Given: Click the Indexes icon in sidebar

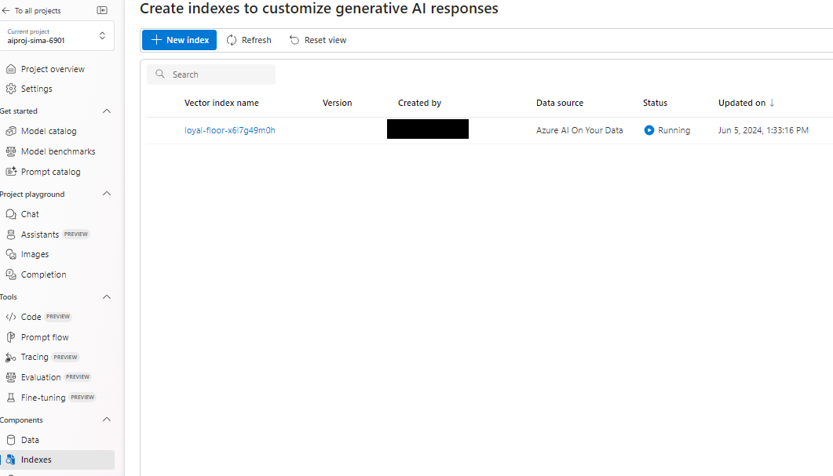Looking at the screenshot, I should click(11, 460).
